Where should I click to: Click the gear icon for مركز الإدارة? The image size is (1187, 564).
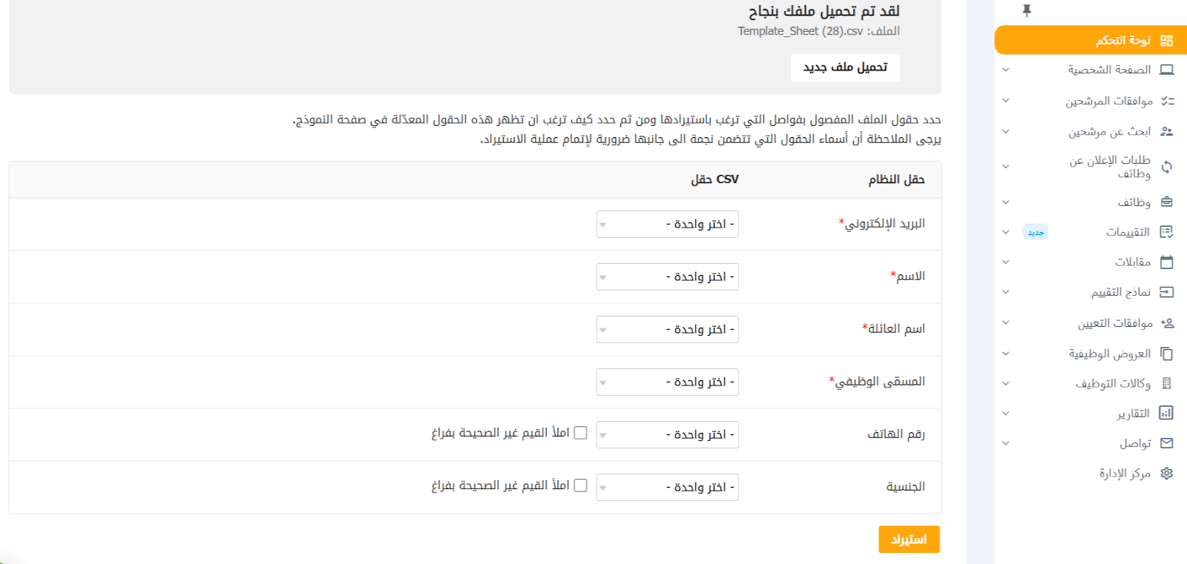click(1166, 473)
